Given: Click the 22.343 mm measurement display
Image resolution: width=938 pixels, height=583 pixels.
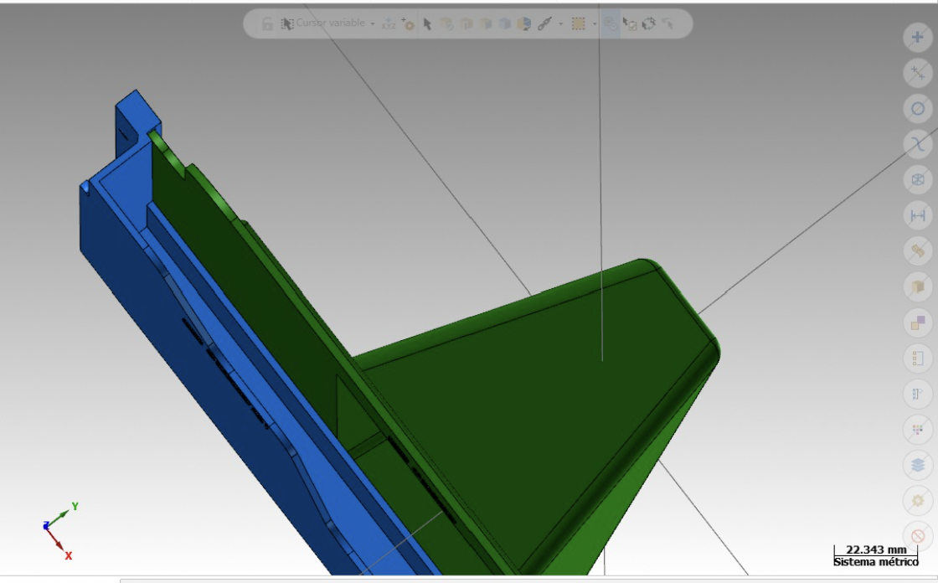Looking at the screenshot, I should pyautogui.click(x=874, y=549).
